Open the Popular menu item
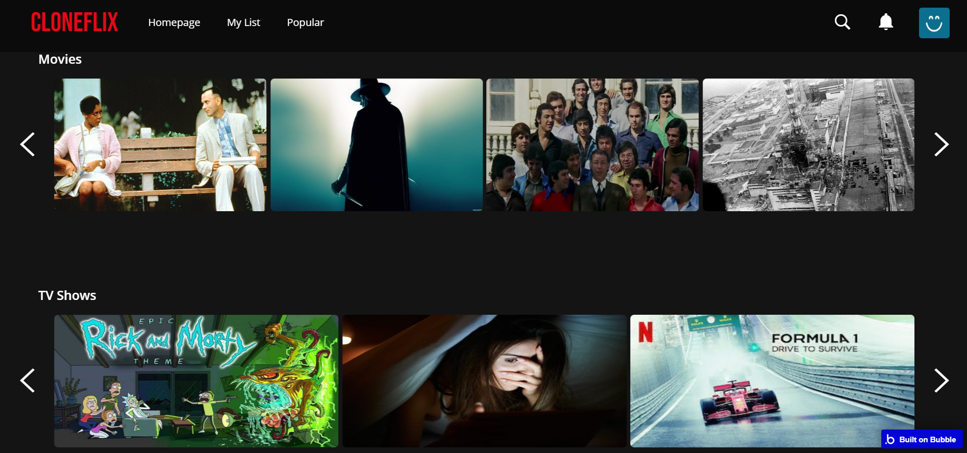Screen dimensions: 967x453 [x=305, y=22]
